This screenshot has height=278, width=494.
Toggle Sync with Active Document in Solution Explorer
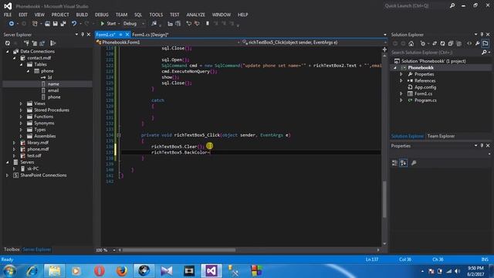pos(435,43)
